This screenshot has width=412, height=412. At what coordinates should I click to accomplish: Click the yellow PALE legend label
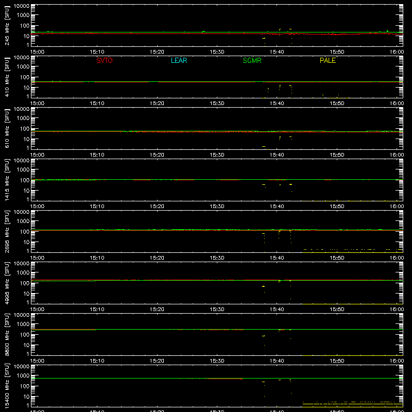click(328, 60)
